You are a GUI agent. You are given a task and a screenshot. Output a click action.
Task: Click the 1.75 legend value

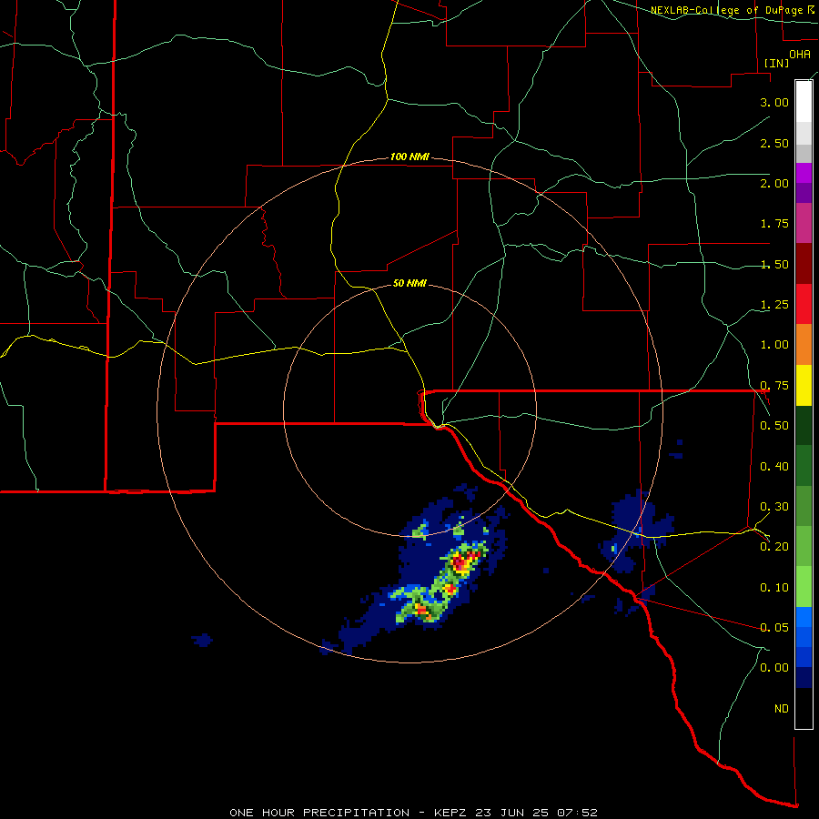774,224
